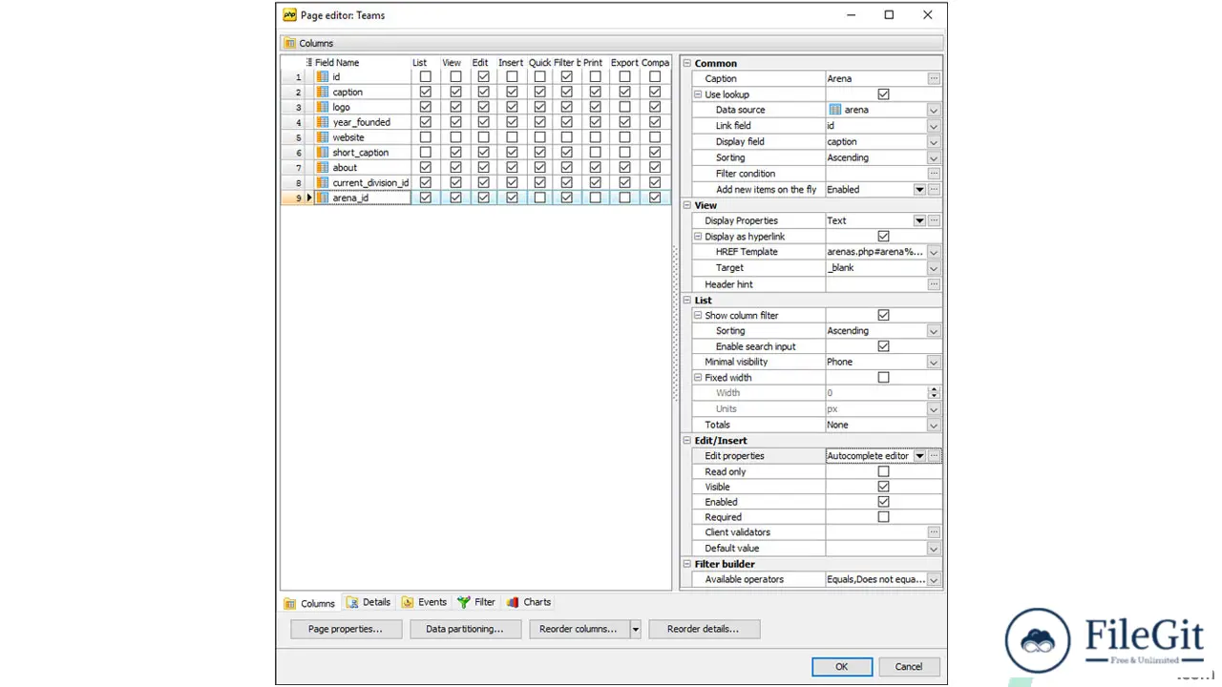Click the PHP app icon in title bar
The image size is (1222, 687).
[290, 14]
